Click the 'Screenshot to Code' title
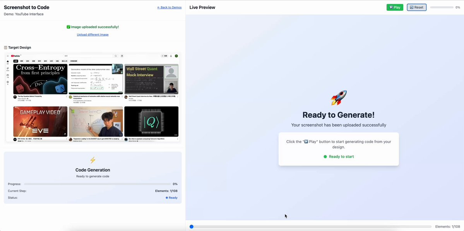This screenshot has height=231, width=464. click(27, 7)
